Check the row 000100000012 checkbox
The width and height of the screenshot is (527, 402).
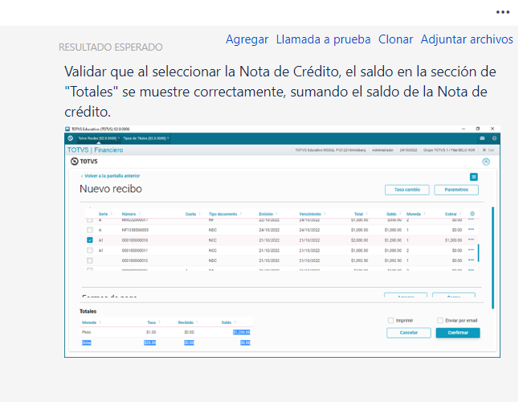(89, 260)
